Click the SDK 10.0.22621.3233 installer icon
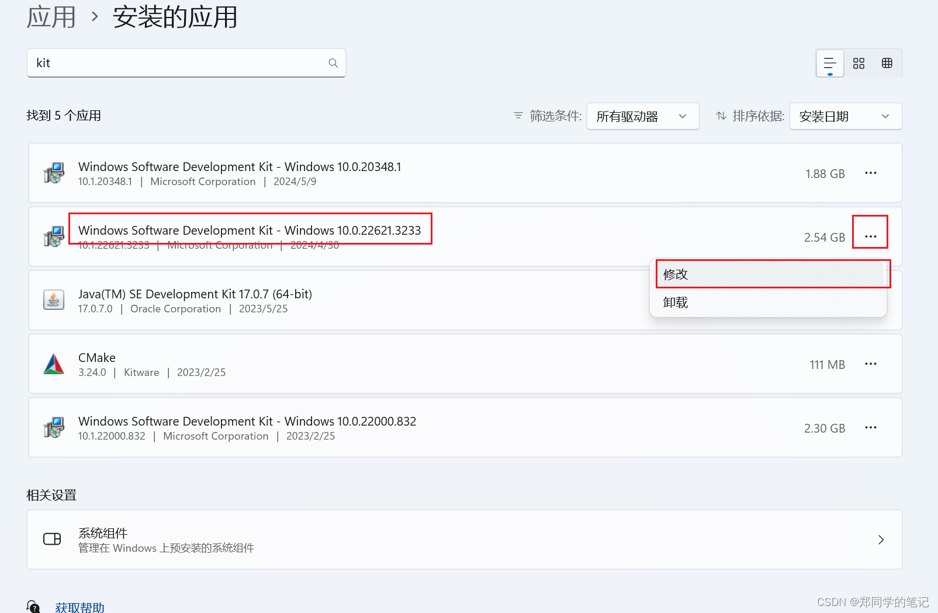Image resolution: width=938 pixels, height=613 pixels. (54, 236)
